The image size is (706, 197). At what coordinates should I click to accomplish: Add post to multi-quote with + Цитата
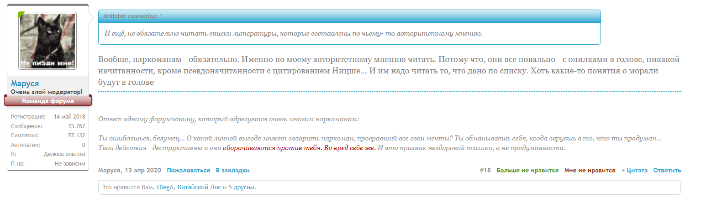point(634,171)
